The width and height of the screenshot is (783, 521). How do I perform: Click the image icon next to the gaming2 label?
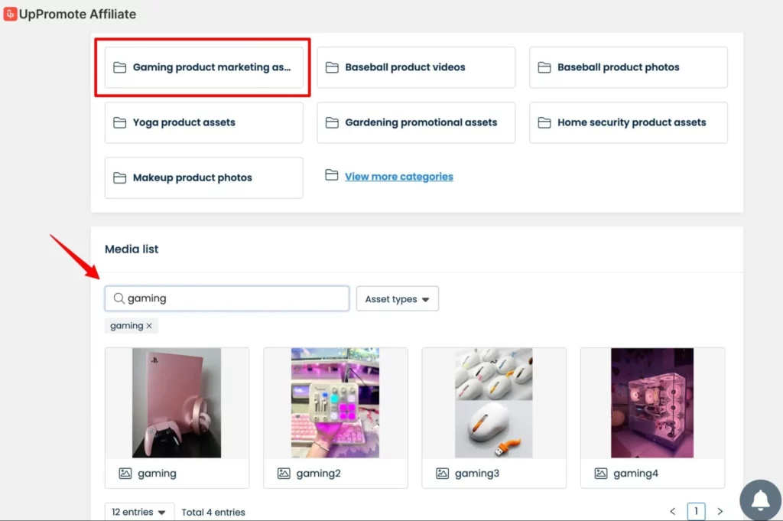pos(284,473)
